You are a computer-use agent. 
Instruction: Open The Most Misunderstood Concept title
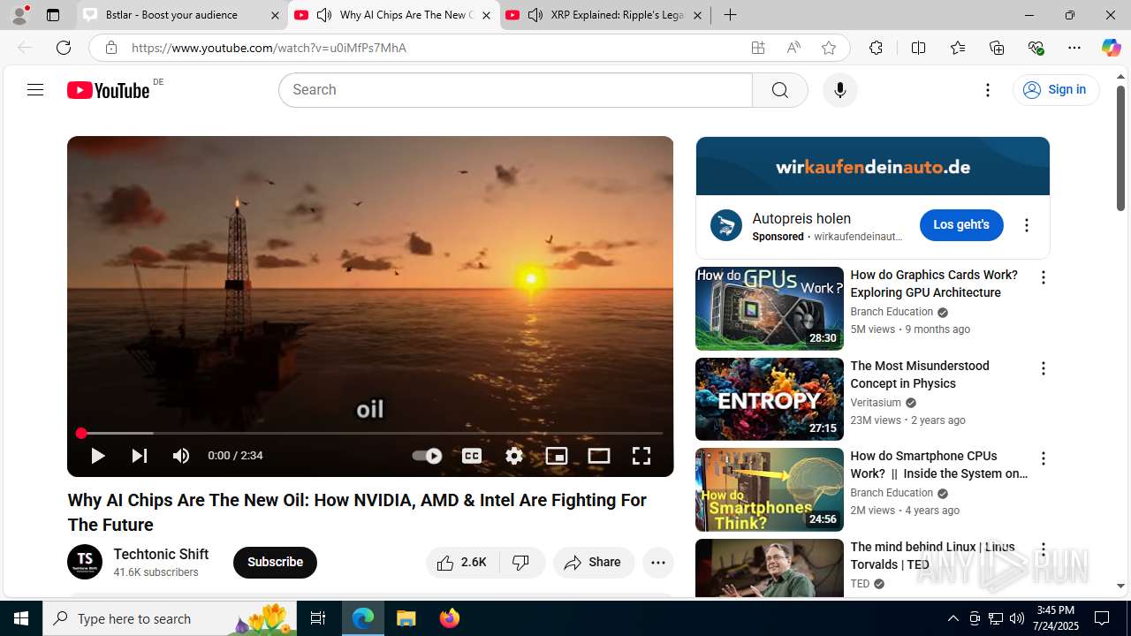tap(920, 375)
